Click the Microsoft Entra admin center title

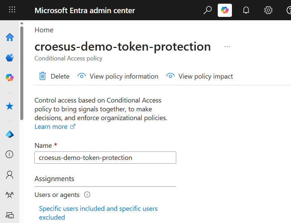click(85, 10)
